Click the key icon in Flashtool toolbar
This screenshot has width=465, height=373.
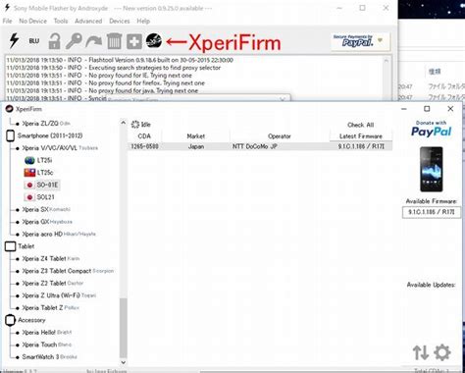pos(74,41)
